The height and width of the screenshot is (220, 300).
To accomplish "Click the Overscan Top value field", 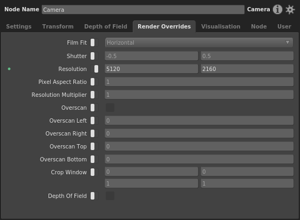I will coord(199,146).
